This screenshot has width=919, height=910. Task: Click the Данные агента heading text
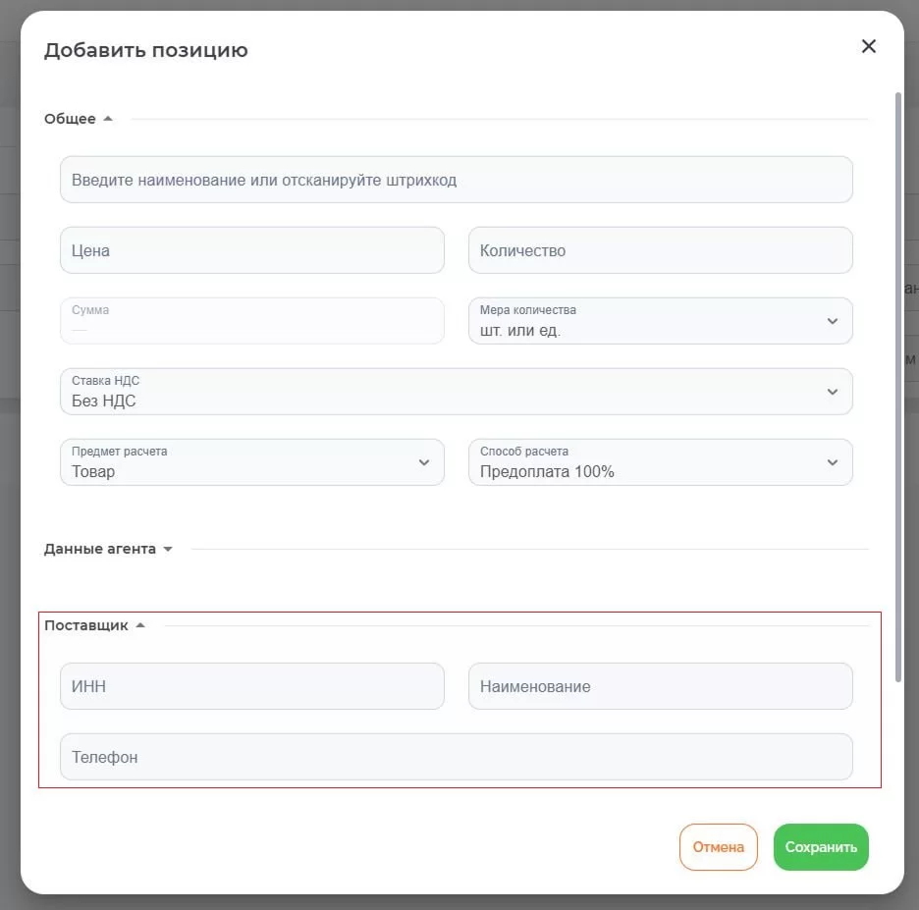[100, 550]
